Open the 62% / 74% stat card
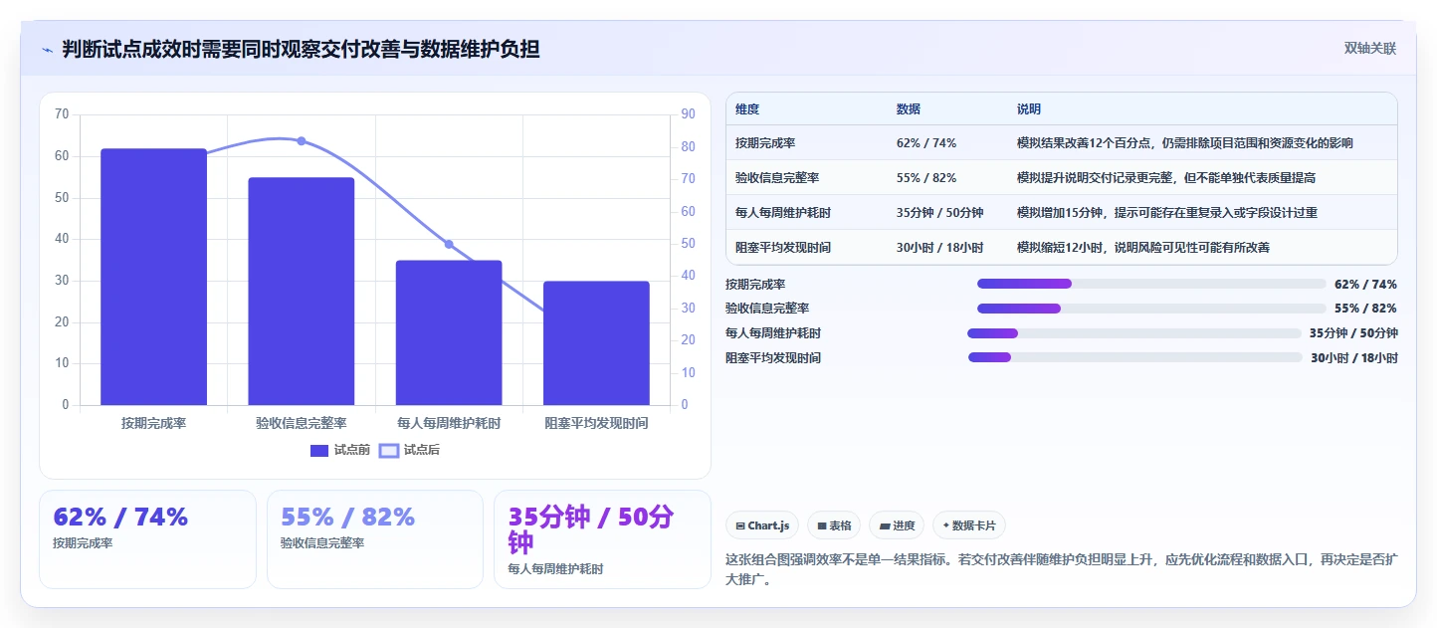This screenshot has height=628, width=1437. tap(147, 539)
